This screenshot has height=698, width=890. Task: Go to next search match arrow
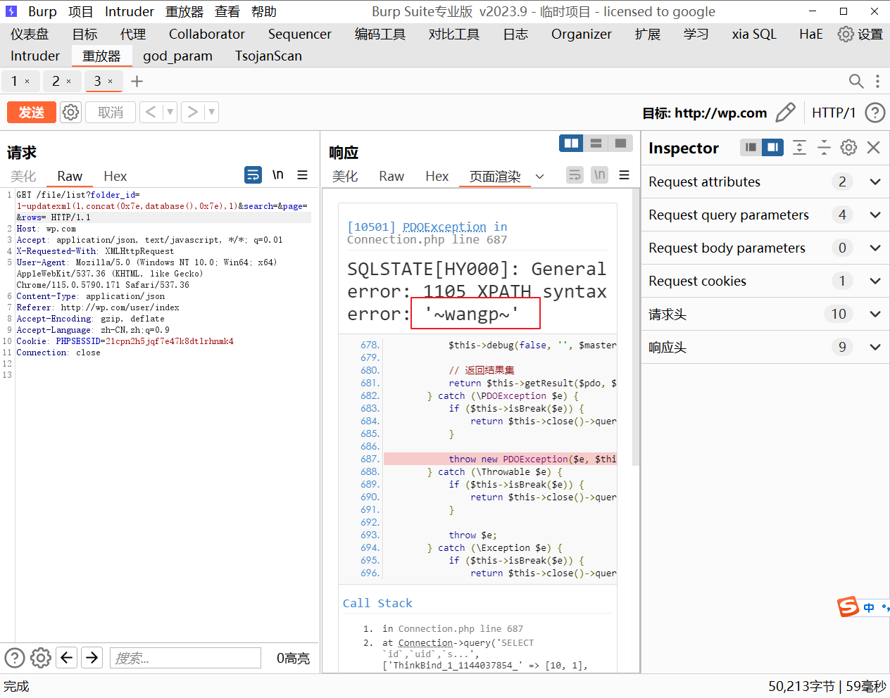(92, 658)
